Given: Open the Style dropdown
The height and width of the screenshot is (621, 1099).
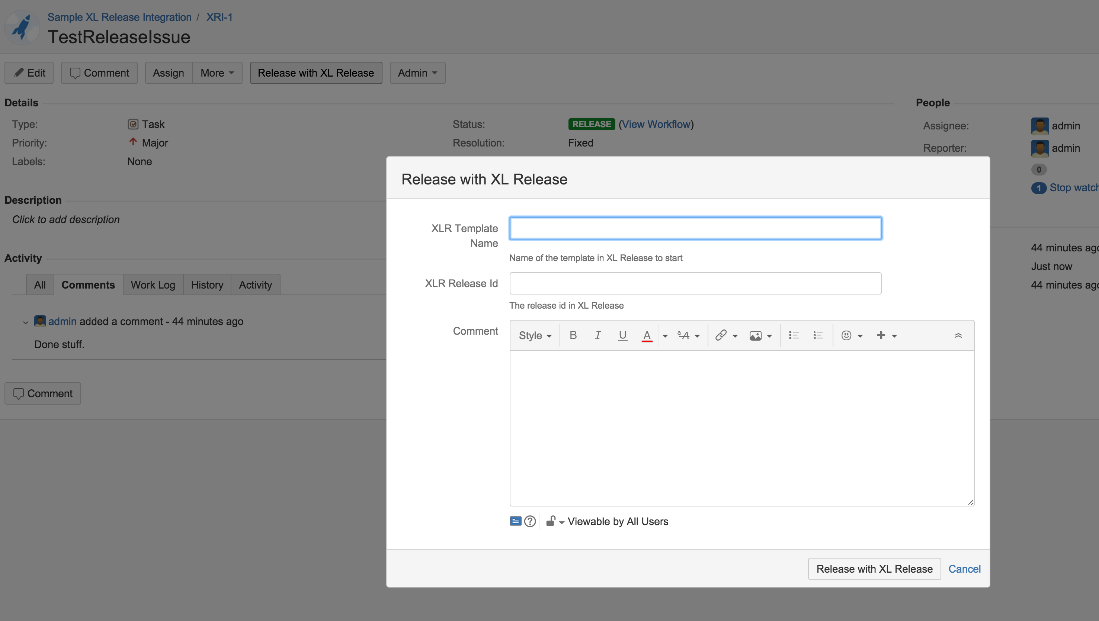Looking at the screenshot, I should tap(535, 336).
